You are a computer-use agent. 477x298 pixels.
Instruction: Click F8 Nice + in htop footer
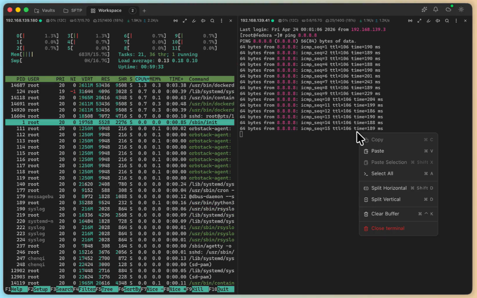tap(174, 289)
